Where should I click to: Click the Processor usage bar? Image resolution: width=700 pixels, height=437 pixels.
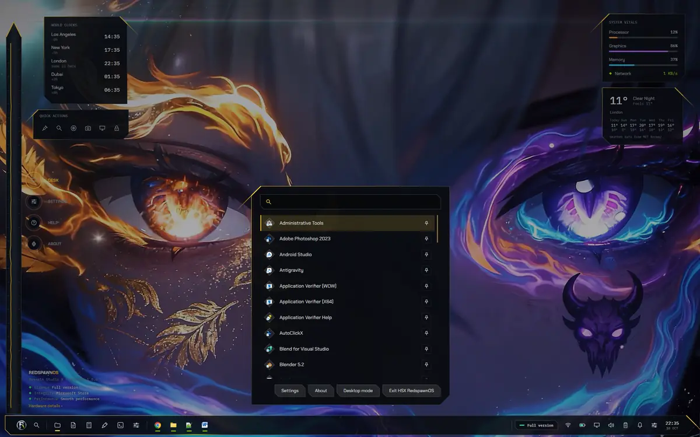(643, 37)
